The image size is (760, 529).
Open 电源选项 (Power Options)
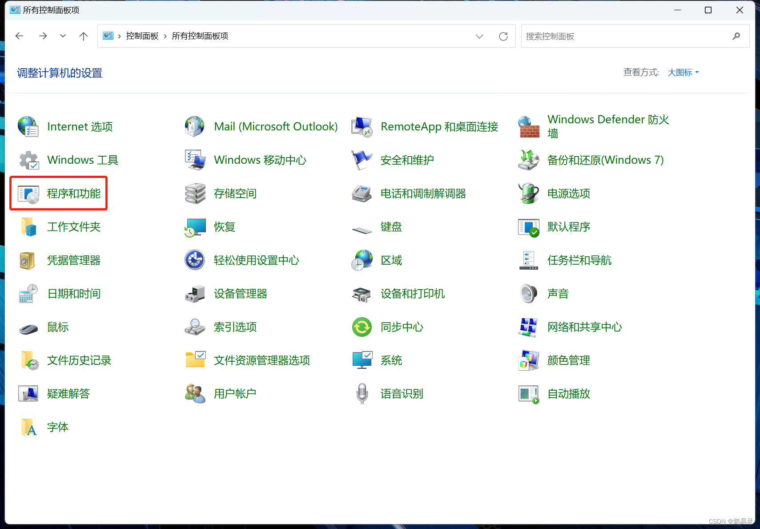pos(568,193)
